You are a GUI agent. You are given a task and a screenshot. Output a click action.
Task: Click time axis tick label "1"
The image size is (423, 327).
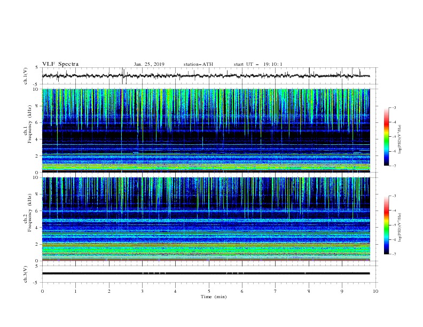[75, 291]
